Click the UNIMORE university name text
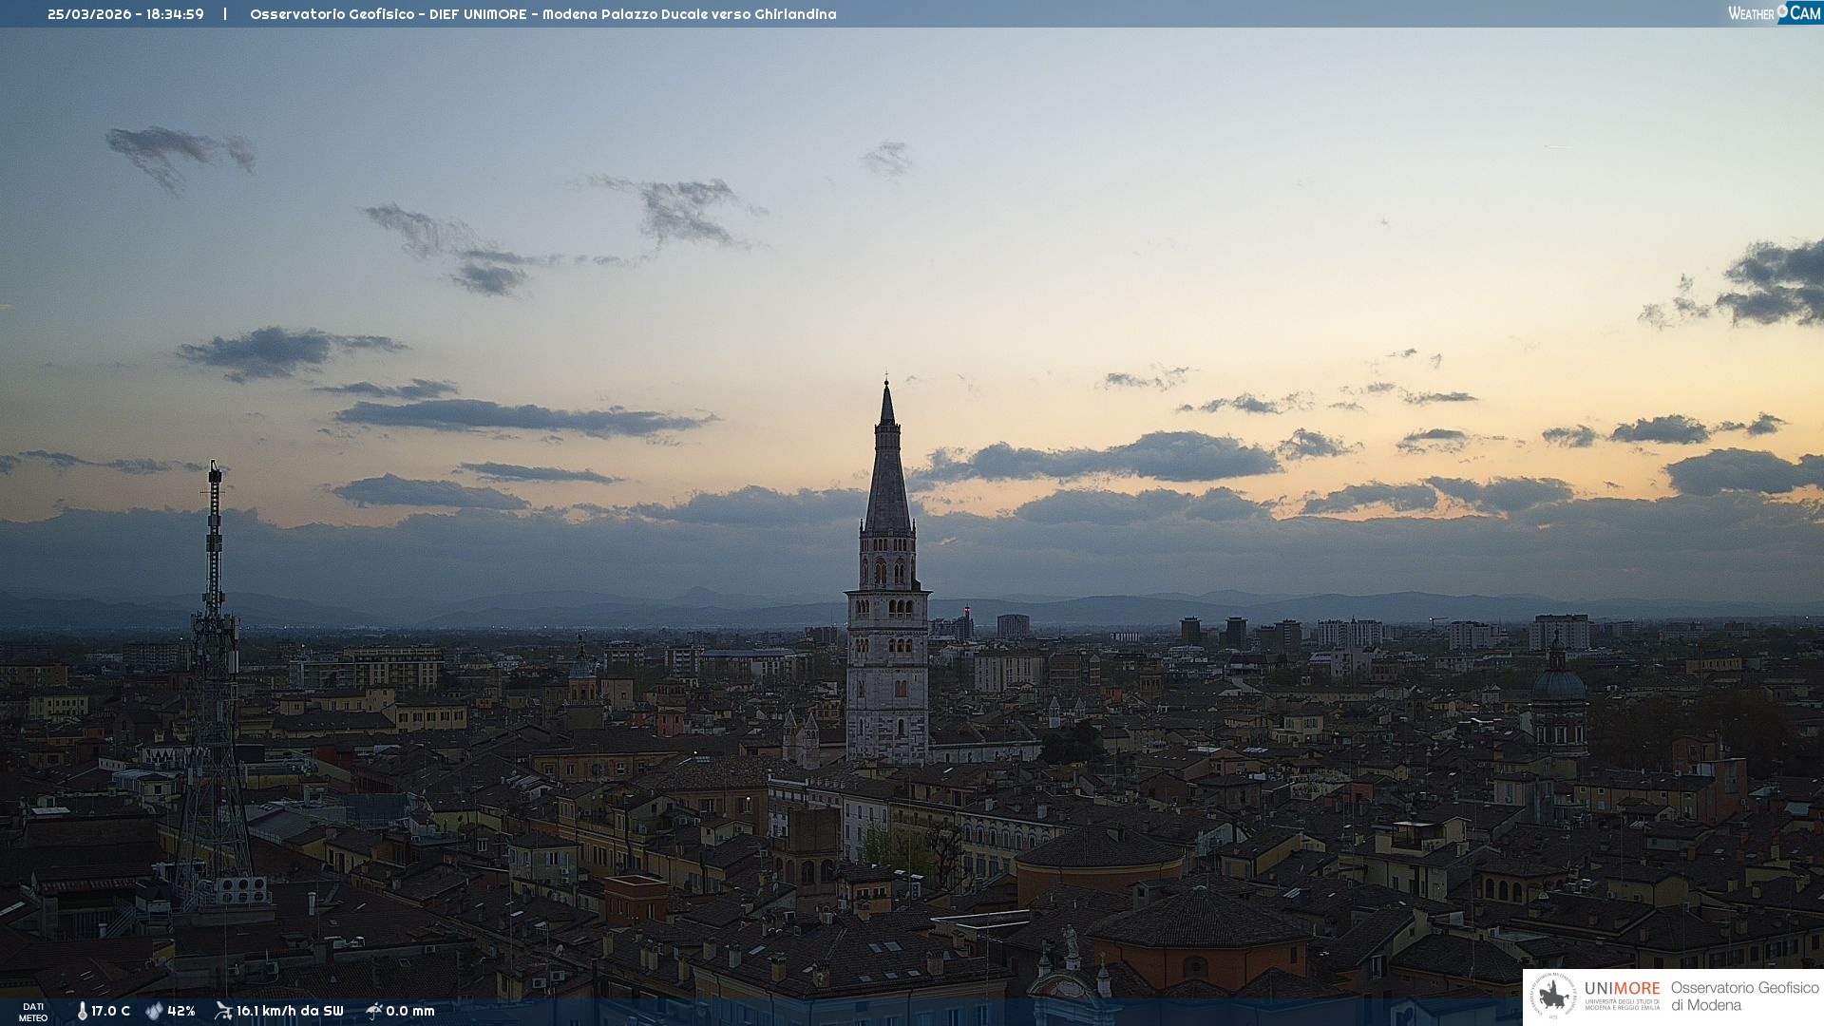 click(1622, 989)
